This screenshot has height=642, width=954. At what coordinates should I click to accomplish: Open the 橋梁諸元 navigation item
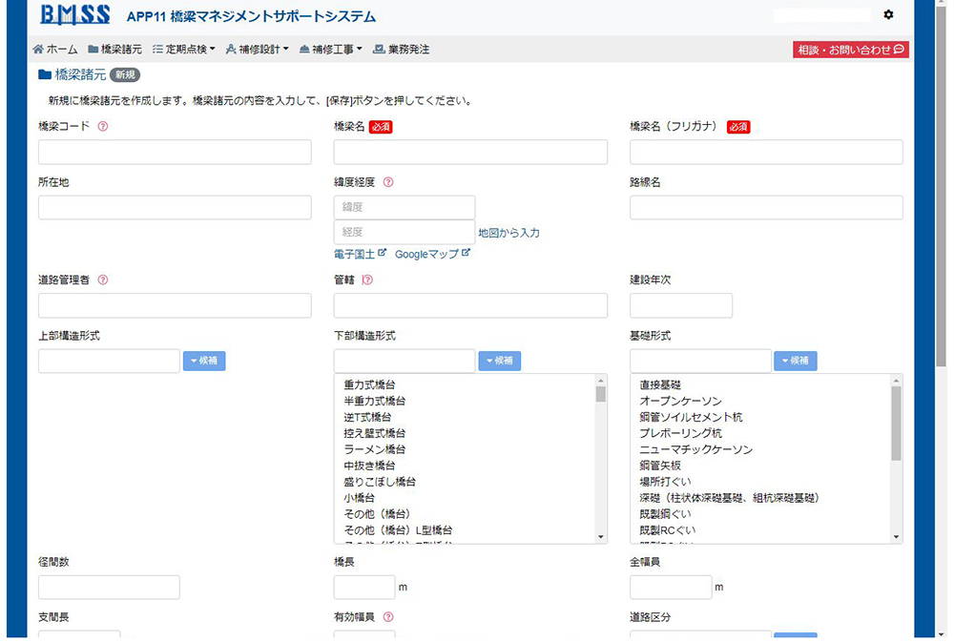(114, 50)
